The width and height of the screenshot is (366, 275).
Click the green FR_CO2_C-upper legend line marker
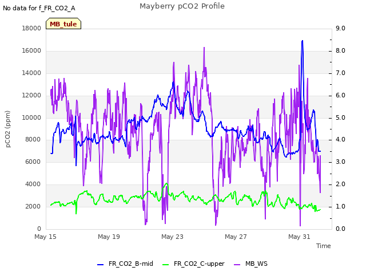point(165,265)
